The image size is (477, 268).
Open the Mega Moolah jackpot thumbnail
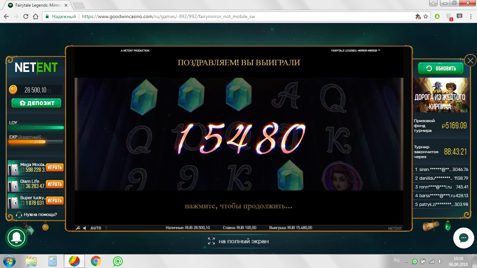pyautogui.click(x=13, y=167)
